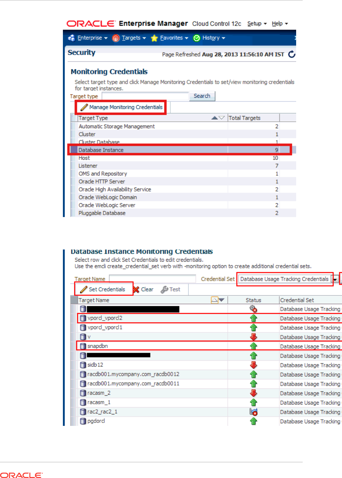The image size is (342, 478).
Task: Click Manage Monitoring Credentials button
Action: 121,107
